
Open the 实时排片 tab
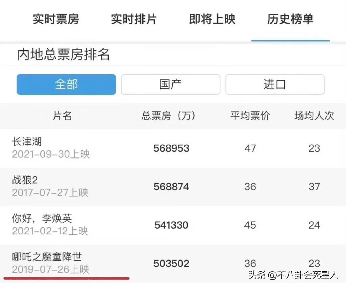134,20
